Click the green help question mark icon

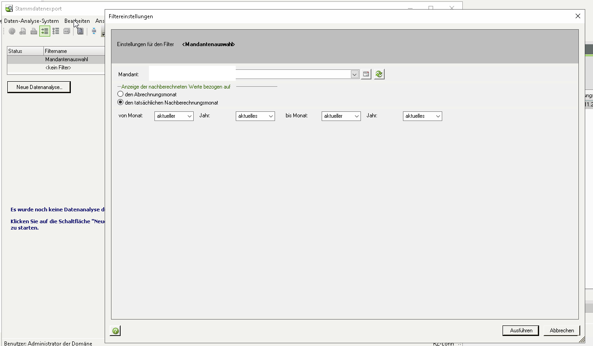click(x=116, y=331)
